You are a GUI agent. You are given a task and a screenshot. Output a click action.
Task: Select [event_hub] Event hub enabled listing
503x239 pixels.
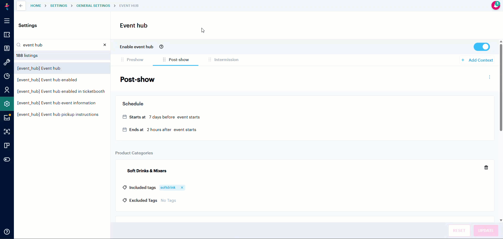(x=62, y=80)
